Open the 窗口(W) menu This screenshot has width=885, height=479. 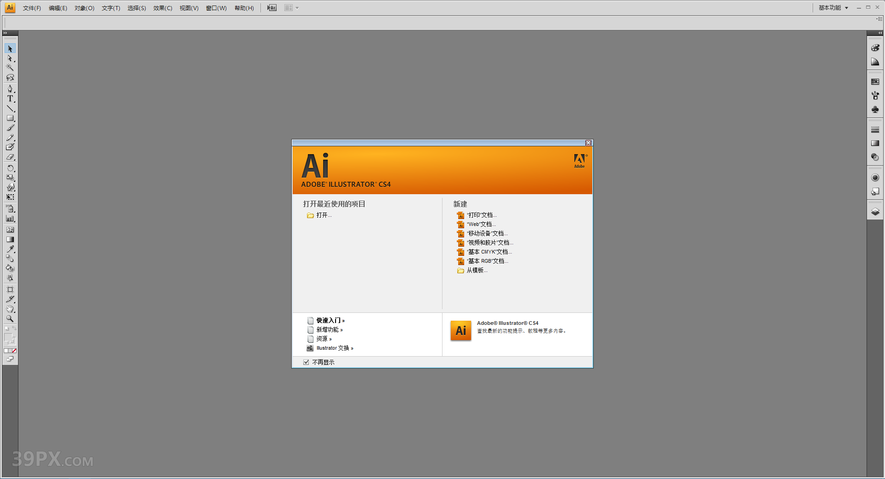click(216, 7)
